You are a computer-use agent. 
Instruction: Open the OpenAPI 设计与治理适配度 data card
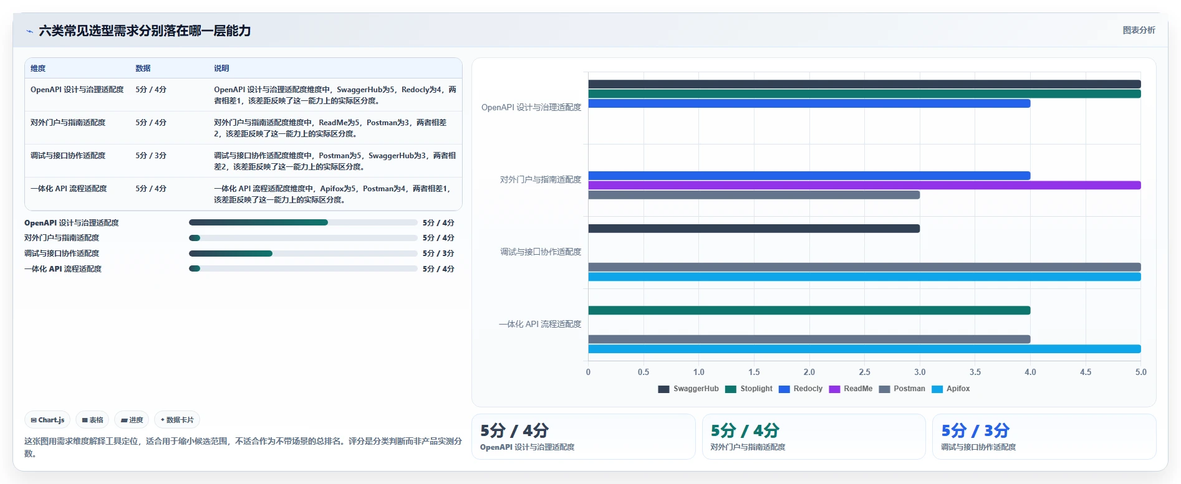pyautogui.click(x=583, y=437)
